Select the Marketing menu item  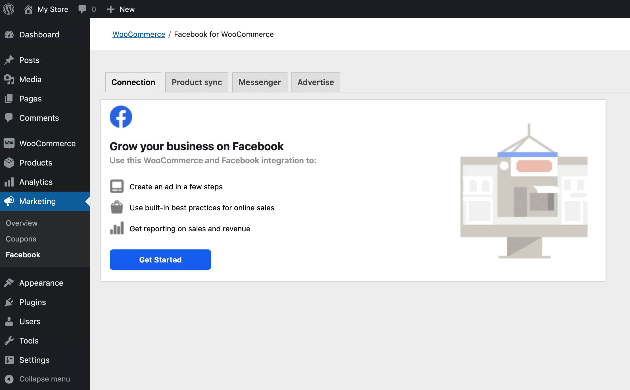click(45, 201)
